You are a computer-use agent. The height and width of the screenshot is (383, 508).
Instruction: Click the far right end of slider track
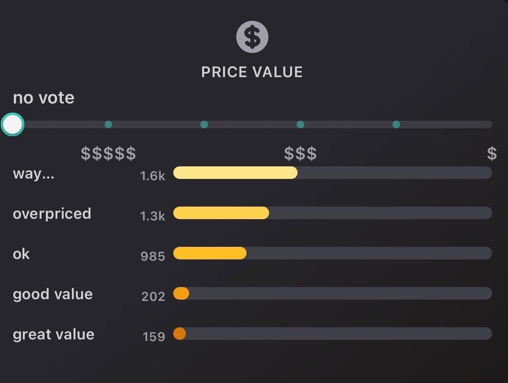point(489,124)
